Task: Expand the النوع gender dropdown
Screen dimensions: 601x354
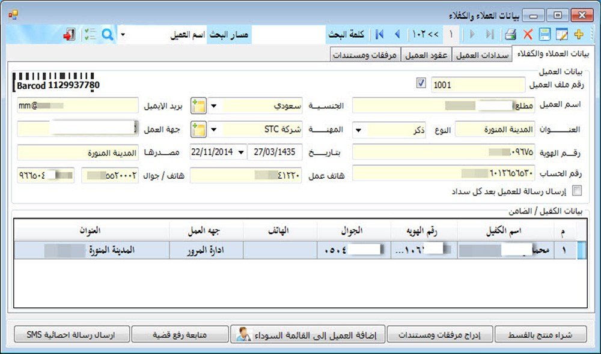Action: [x=358, y=130]
